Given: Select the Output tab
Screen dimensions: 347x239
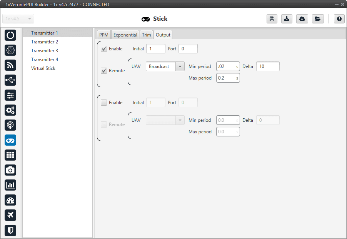Looking at the screenshot, I should pyautogui.click(x=163, y=35).
